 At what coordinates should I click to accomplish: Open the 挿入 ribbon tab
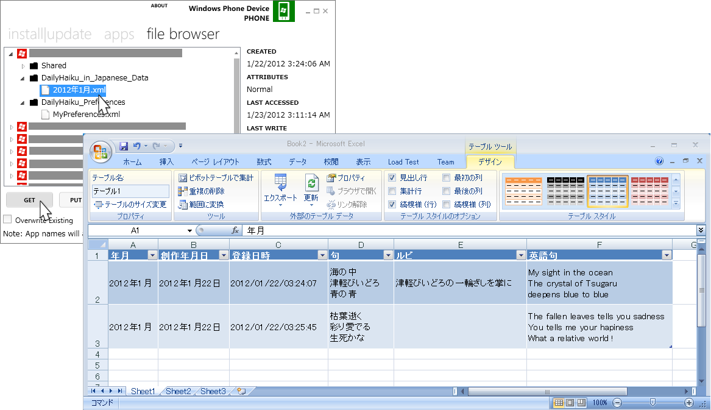point(166,162)
